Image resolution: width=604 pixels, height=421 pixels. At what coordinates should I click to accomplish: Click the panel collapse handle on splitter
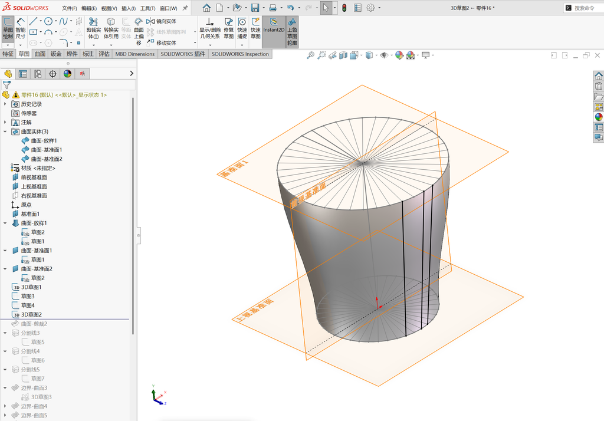coord(139,235)
